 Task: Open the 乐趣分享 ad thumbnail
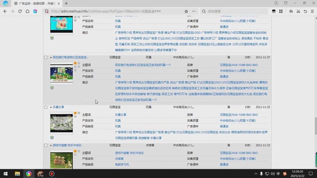click(61, 123)
